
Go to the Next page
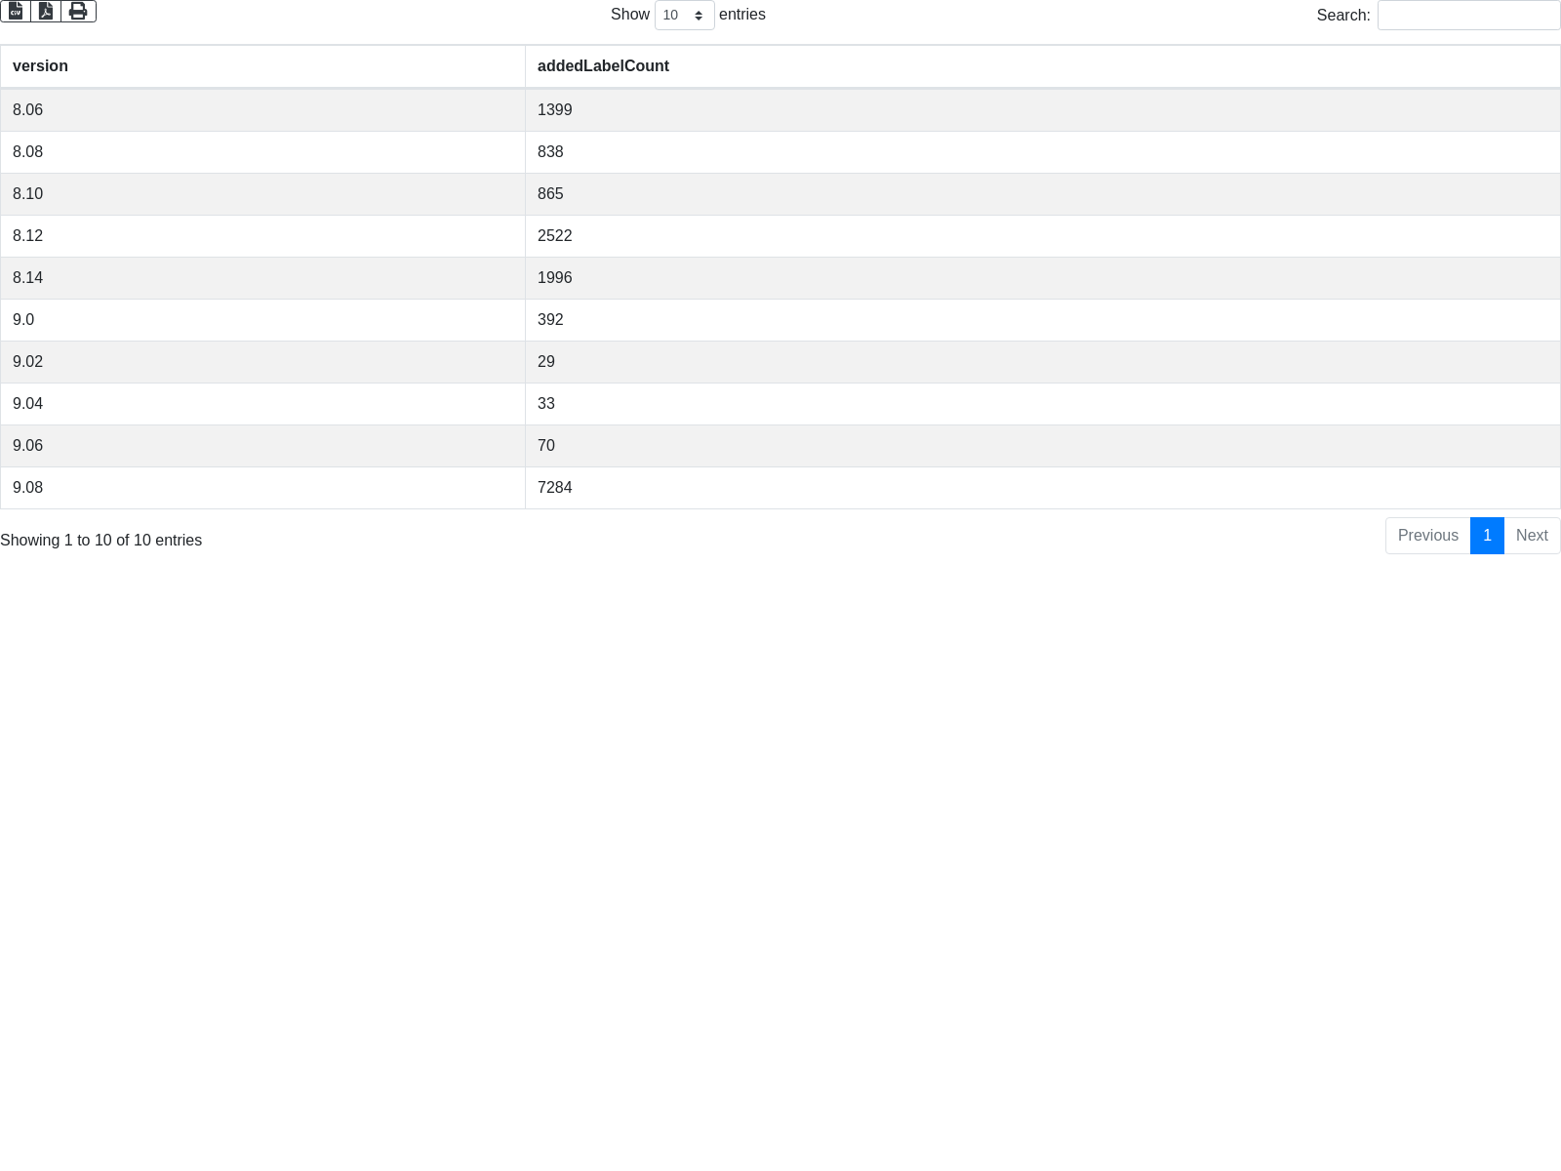tap(1531, 536)
